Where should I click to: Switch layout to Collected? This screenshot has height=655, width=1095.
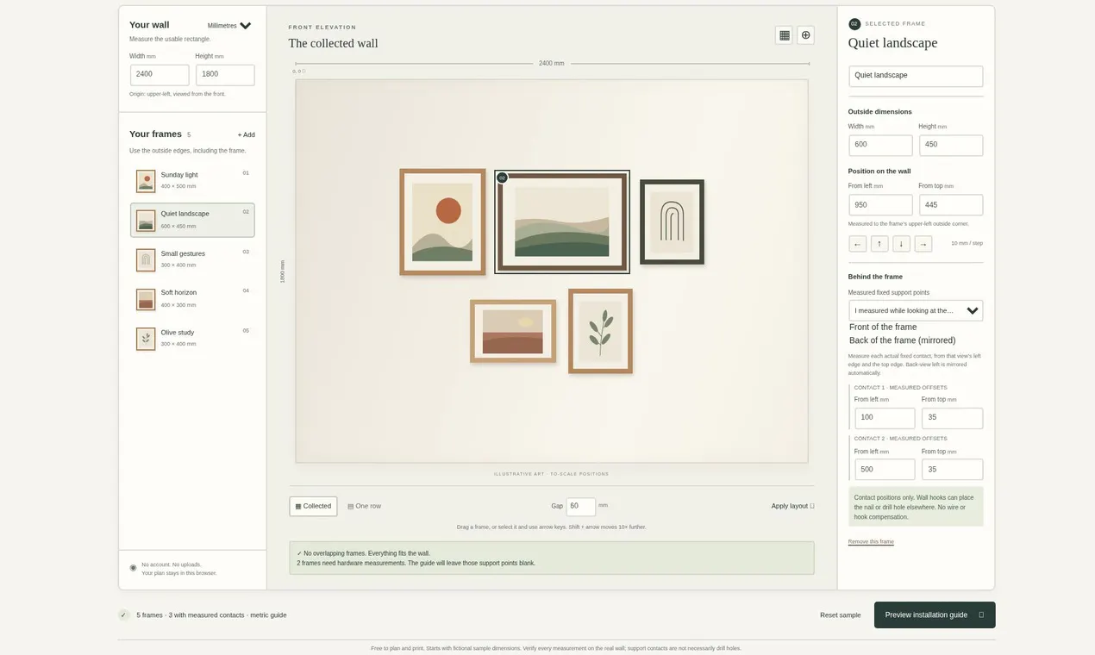tap(313, 506)
